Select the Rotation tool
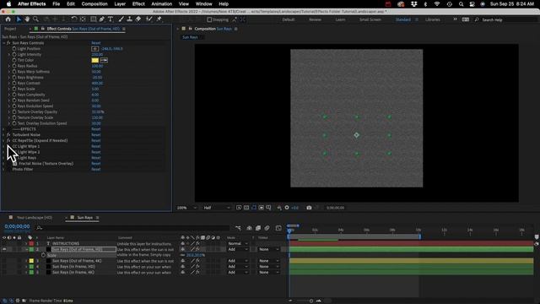Screen dimensions: 540x304 tap(73, 19)
